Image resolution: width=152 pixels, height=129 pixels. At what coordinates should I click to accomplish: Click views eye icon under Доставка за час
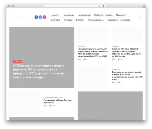point(119,82)
